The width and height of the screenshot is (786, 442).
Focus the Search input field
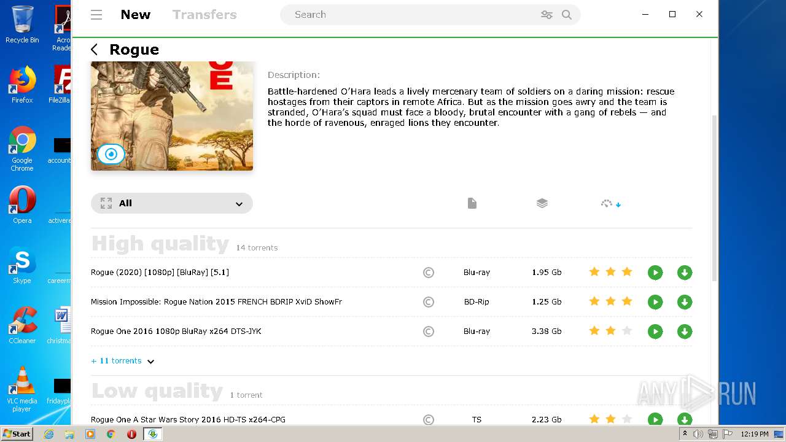pos(411,15)
